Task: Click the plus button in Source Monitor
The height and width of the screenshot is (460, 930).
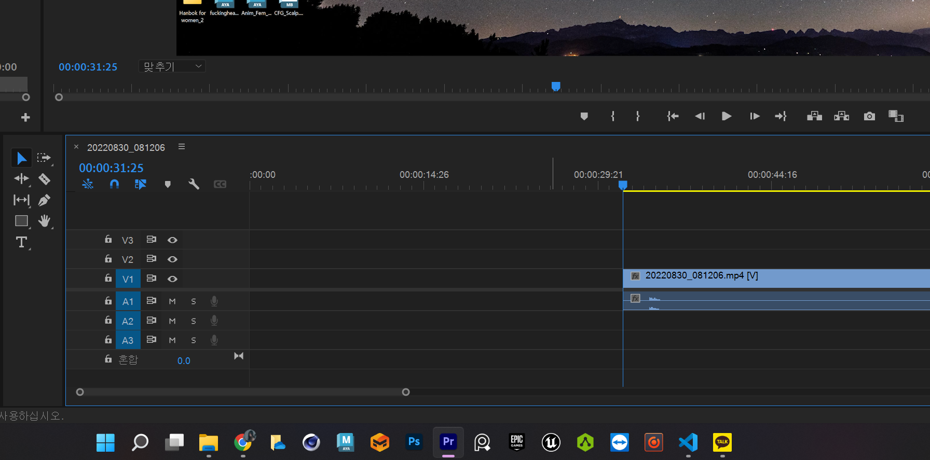Action: pos(25,118)
